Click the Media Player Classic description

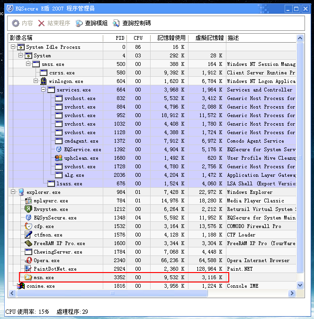pos(255,201)
